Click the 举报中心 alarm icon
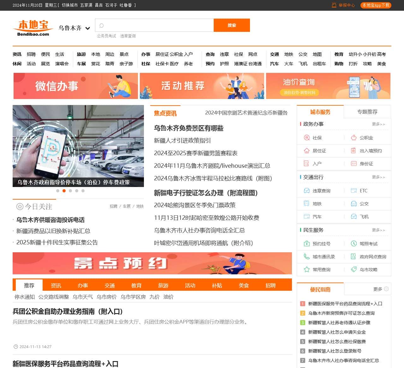 (x=334, y=5)
